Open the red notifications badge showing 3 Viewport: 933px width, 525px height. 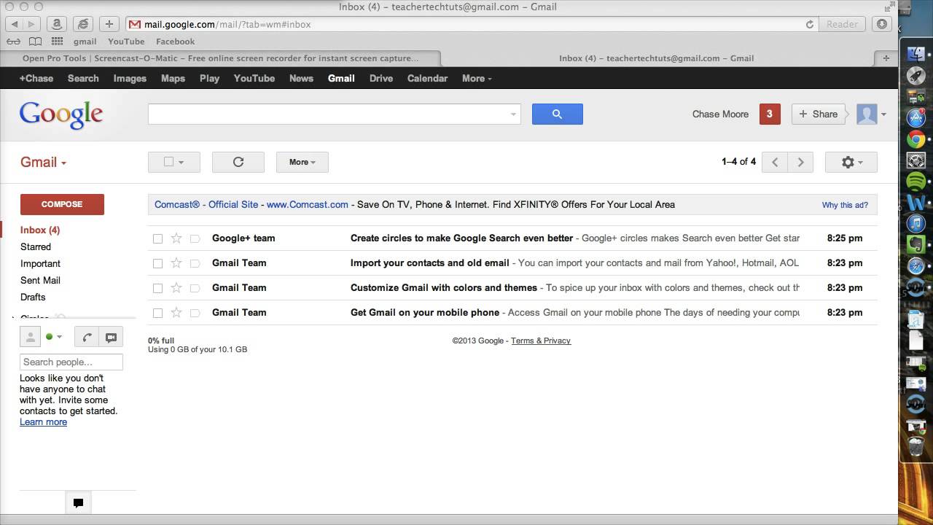click(769, 114)
